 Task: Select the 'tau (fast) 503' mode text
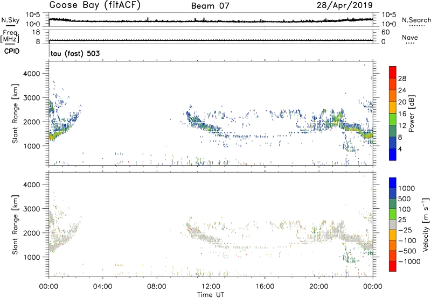click(75, 53)
